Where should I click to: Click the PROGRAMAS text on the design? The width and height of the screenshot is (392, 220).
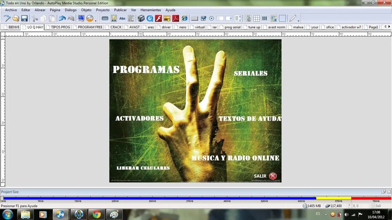click(x=146, y=69)
